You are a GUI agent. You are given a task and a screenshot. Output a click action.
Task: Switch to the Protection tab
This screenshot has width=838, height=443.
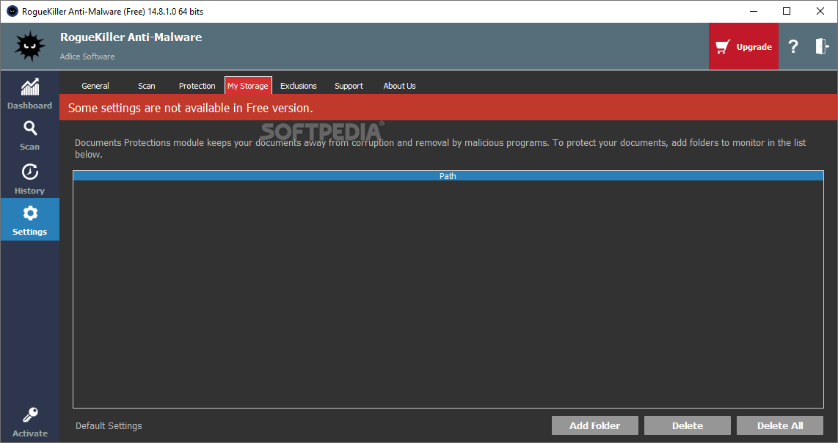(x=197, y=86)
